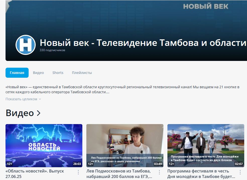Click the 02:07 duration badge
Viewport: 247px width, 180px height.
239,164
